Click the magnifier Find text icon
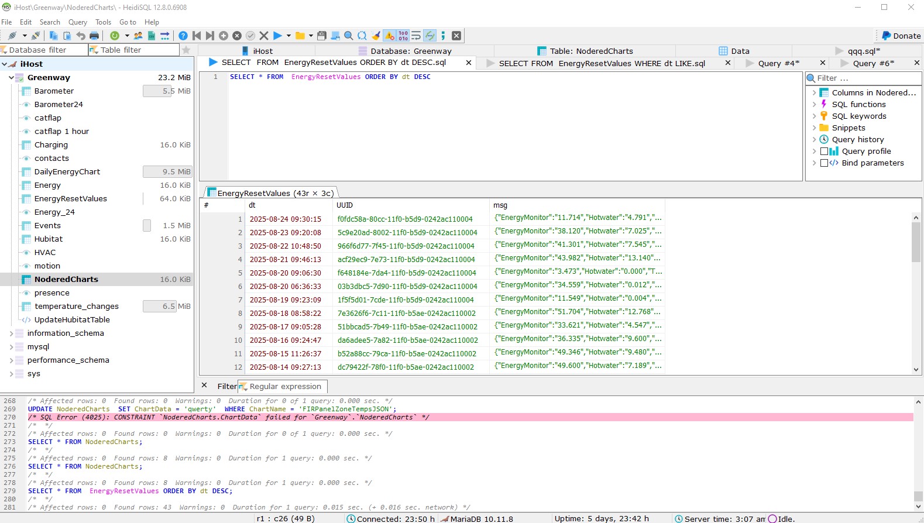 [x=349, y=36]
